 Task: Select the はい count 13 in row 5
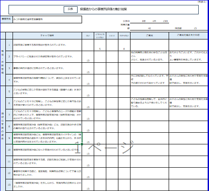pyautogui.click(x=88, y=95)
